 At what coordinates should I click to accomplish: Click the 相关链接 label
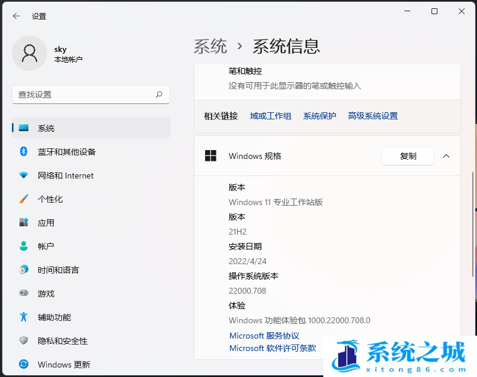[221, 116]
